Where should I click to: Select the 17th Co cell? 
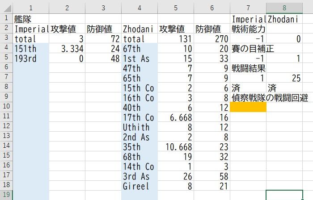click(140, 117)
